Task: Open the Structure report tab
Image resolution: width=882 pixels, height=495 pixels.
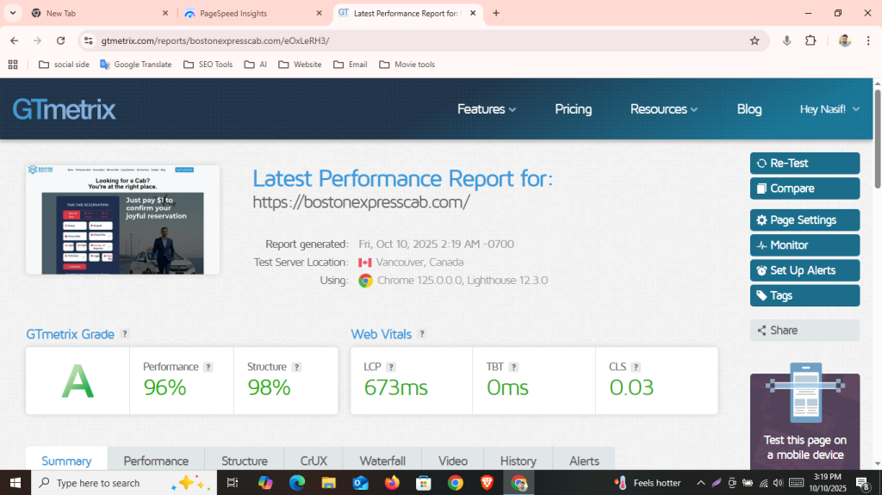Action: [x=244, y=461]
